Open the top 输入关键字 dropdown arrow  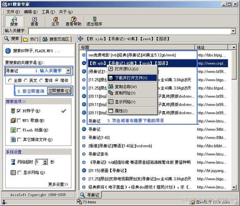coord(233,31)
